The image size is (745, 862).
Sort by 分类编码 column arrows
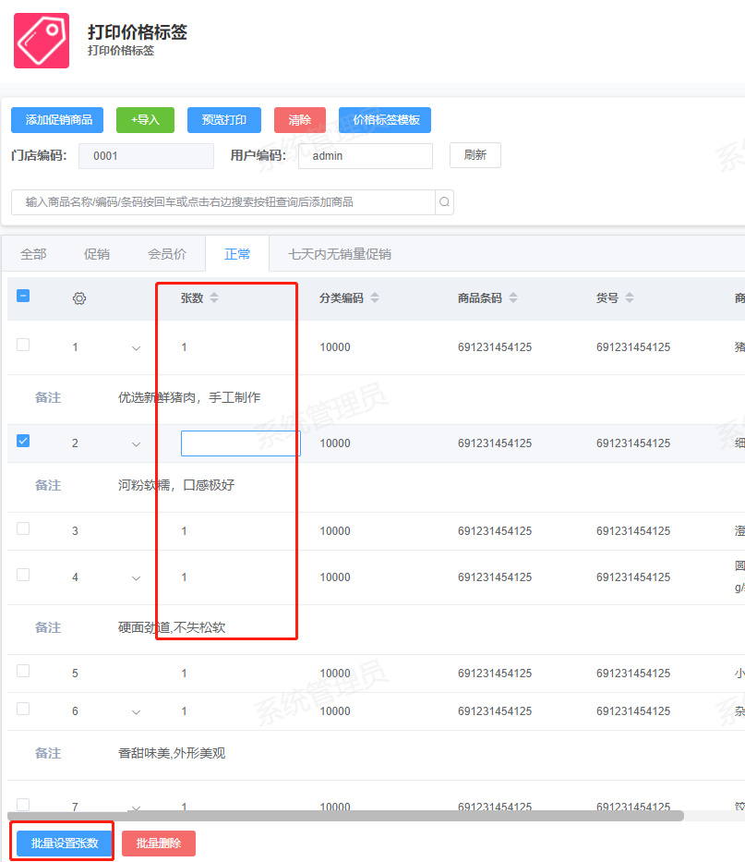point(375,298)
